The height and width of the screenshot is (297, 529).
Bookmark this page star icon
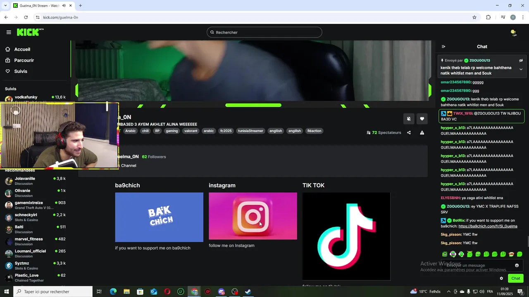[x=474, y=17]
